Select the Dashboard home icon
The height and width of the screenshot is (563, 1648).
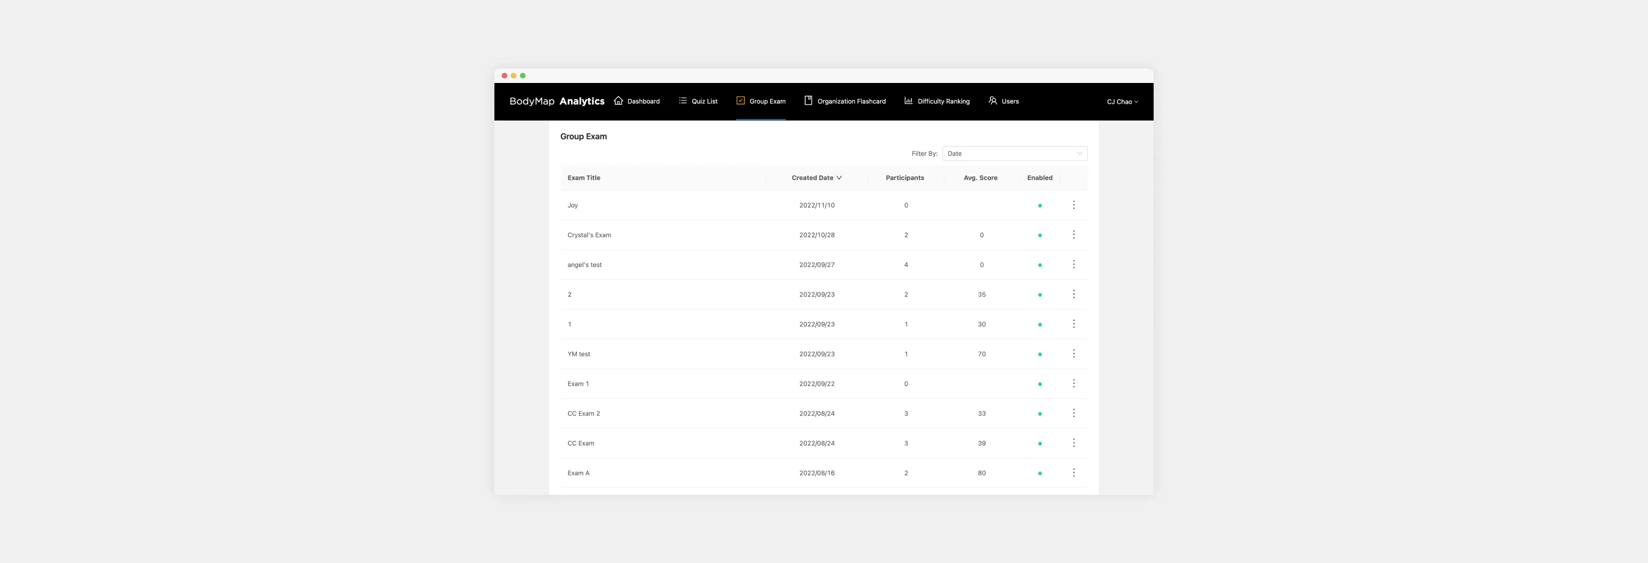tap(618, 101)
